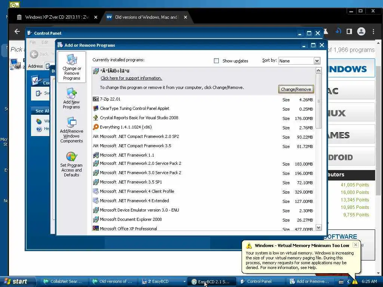
Task: Click Microsoft Device Emulator icon
Action: pos(96,210)
